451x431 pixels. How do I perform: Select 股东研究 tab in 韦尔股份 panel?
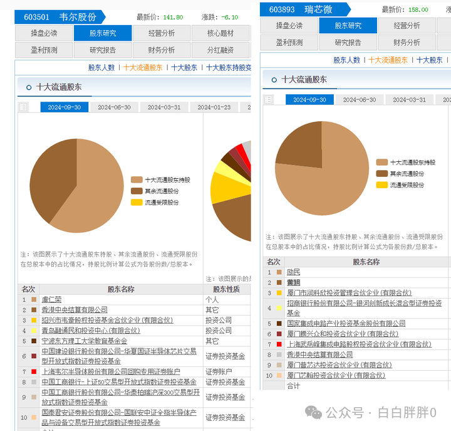(x=103, y=33)
